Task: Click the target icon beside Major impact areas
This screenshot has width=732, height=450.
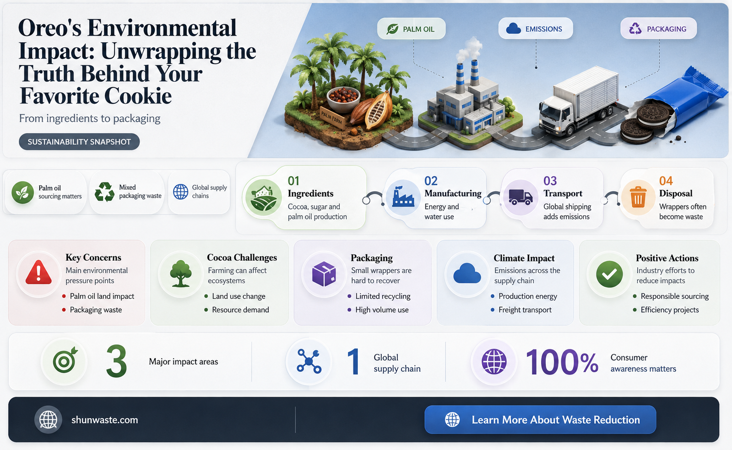Action: [x=65, y=361]
